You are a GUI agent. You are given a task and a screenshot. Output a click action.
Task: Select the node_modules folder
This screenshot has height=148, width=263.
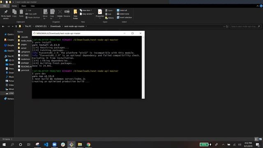pyautogui.click(x=25, y=41)
